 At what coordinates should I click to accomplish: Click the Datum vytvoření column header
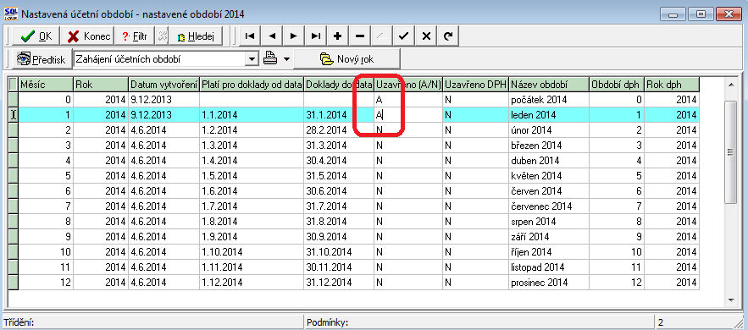click(x=164, y=85)
